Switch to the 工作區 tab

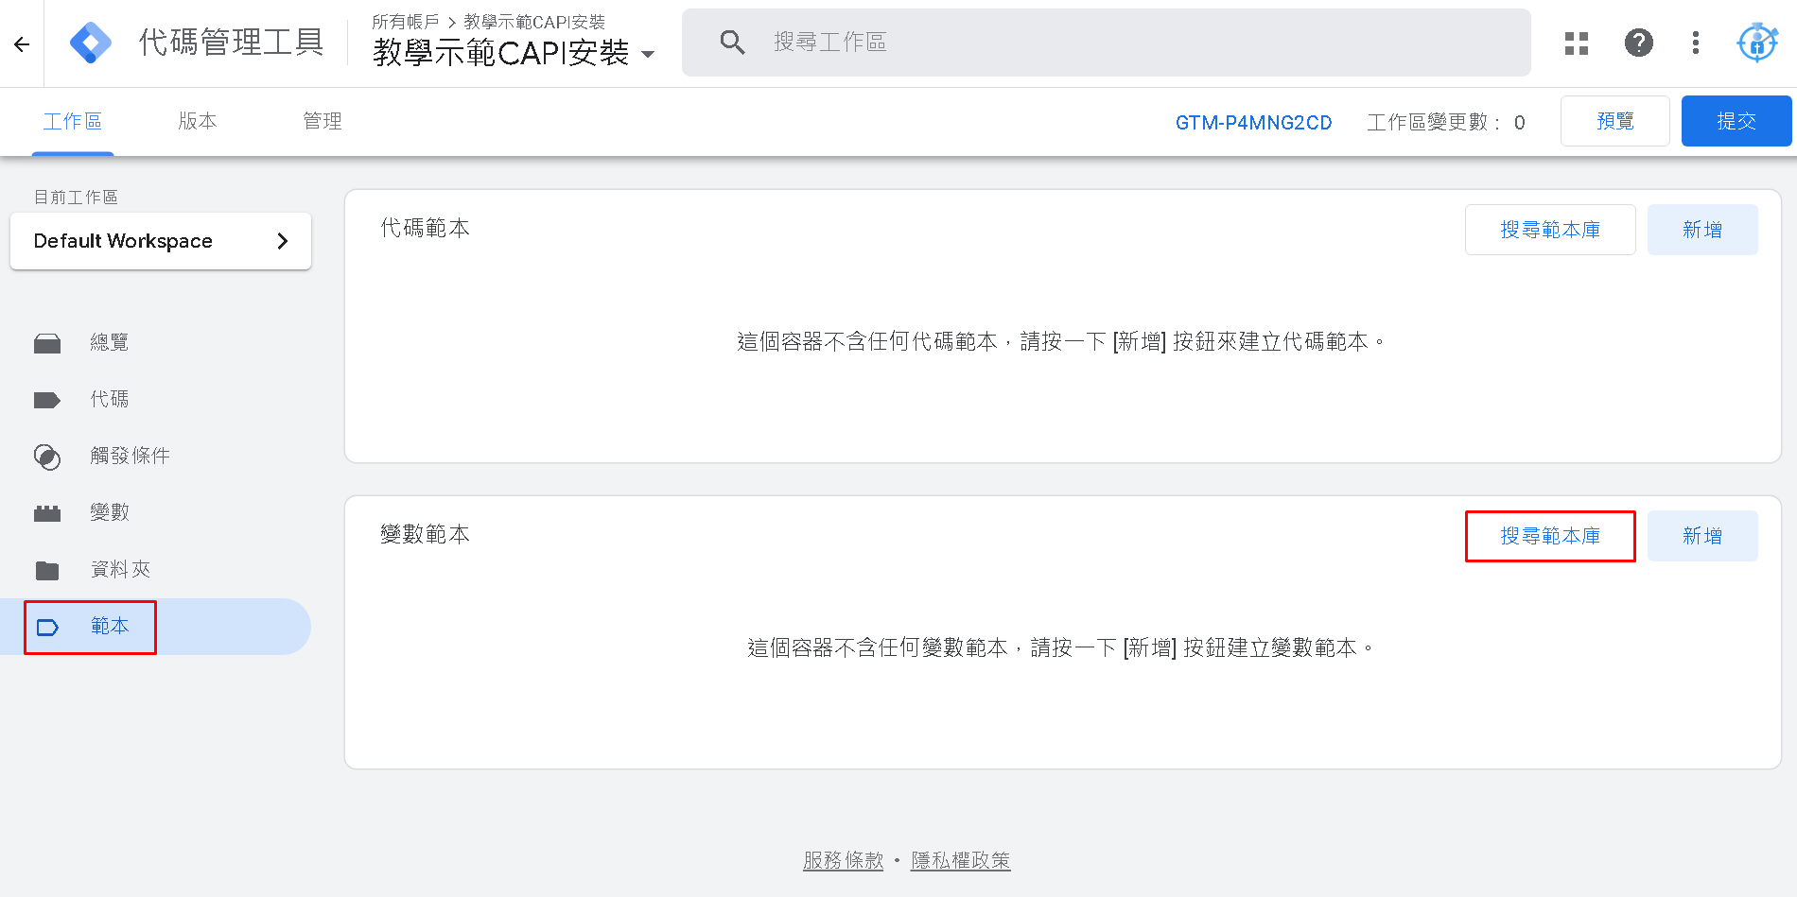point(73,121)
